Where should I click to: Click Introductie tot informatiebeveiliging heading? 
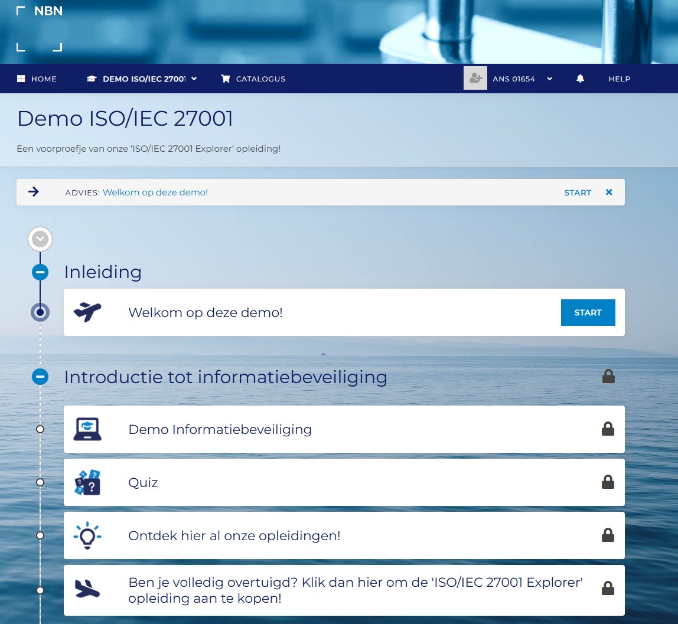click(226, 377)
